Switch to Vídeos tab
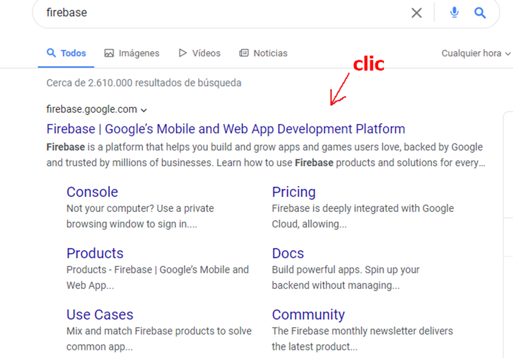The height and width of the screenshot is (358, 513). (200, 53)
